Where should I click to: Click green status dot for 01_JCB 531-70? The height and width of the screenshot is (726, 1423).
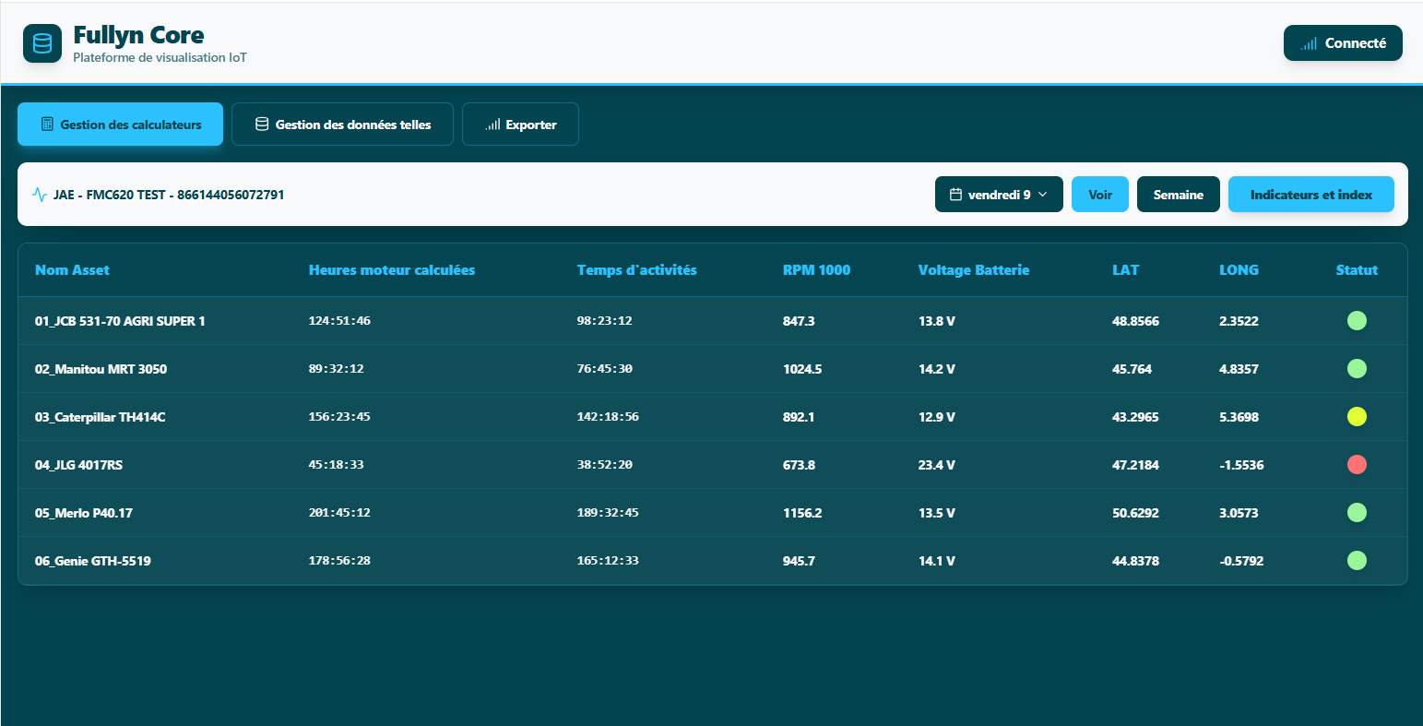[x=1357, y=321]
